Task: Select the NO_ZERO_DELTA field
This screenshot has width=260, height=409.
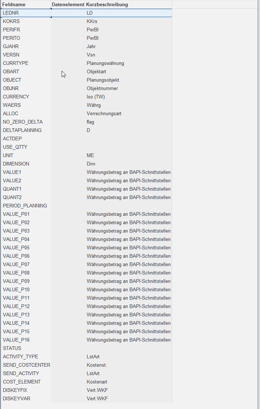Action: pyautogui.click(x=26, y=122)
